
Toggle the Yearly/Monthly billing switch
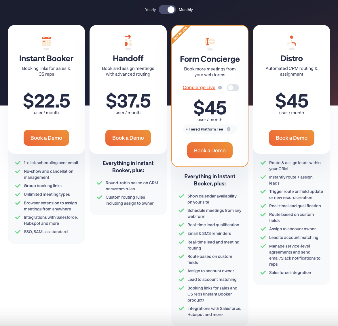pyautogui.click(x=167, y=9)
